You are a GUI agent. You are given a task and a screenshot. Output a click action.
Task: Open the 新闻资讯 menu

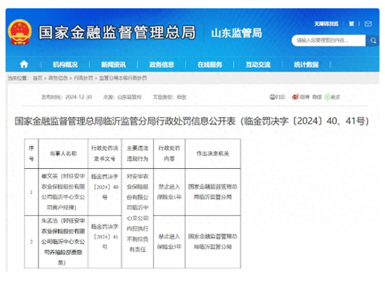[113, 65]
